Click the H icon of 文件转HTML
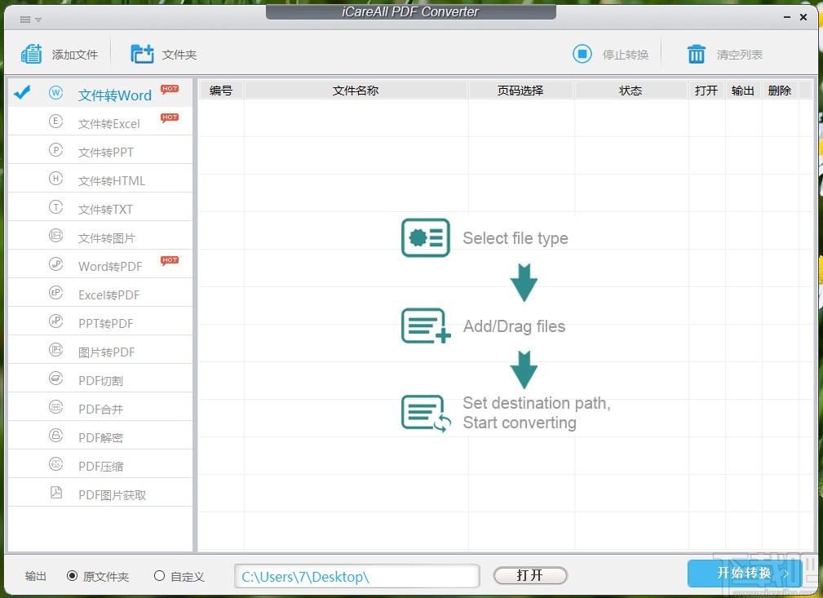Screen dimensions: 823x598 55,179
